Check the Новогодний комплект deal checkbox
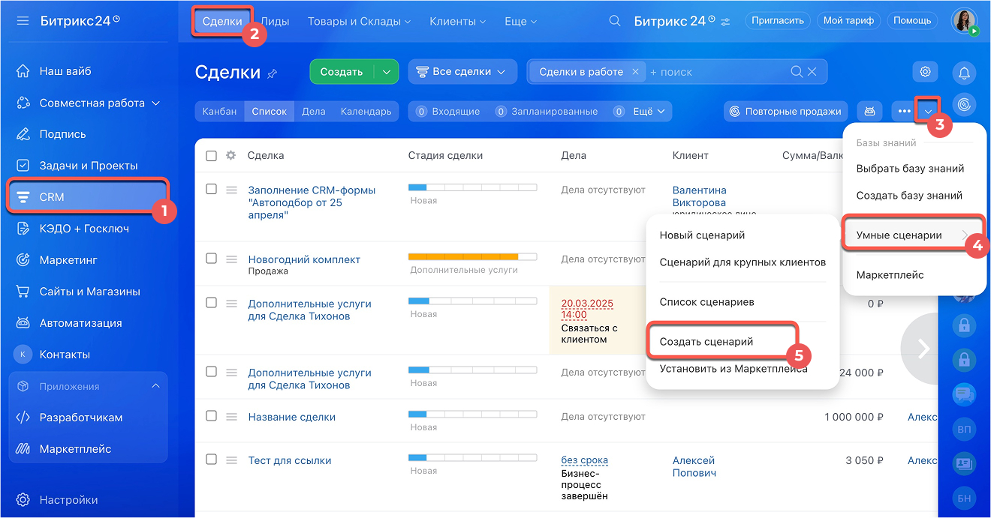Image resolution: width=991 pixels, height=518 pixels. point(211,258)
